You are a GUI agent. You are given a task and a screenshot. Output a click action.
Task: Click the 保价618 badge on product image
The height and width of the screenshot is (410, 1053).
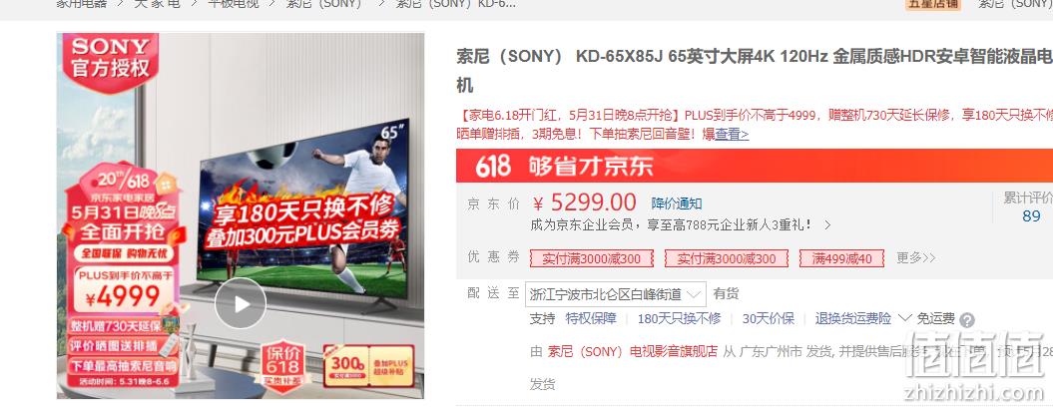[282, 364]
